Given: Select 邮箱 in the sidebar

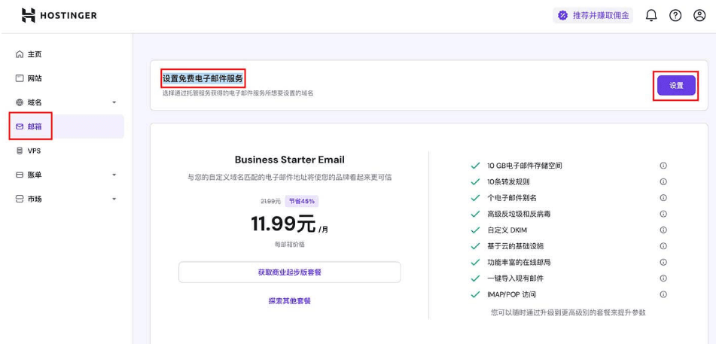Looking at the screenshot, I should click(x=34, y=126).
